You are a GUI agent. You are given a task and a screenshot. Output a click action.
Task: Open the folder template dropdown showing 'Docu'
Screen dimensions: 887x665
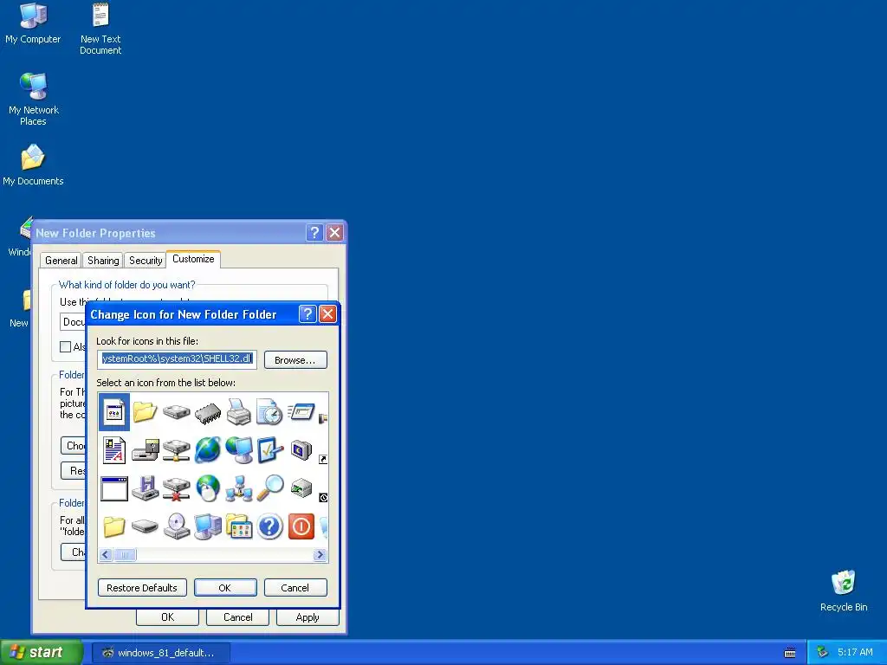(73, 322)
